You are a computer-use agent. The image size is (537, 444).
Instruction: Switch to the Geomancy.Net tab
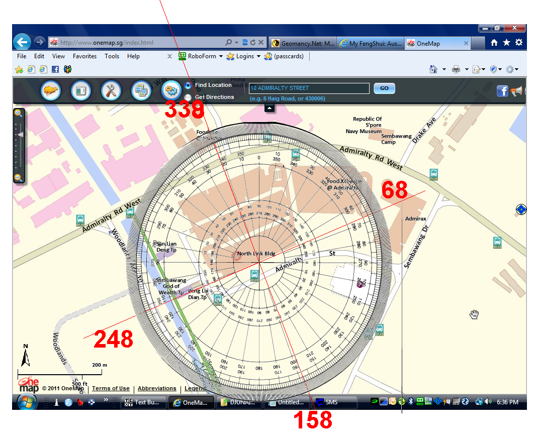(x=302, y=44)
